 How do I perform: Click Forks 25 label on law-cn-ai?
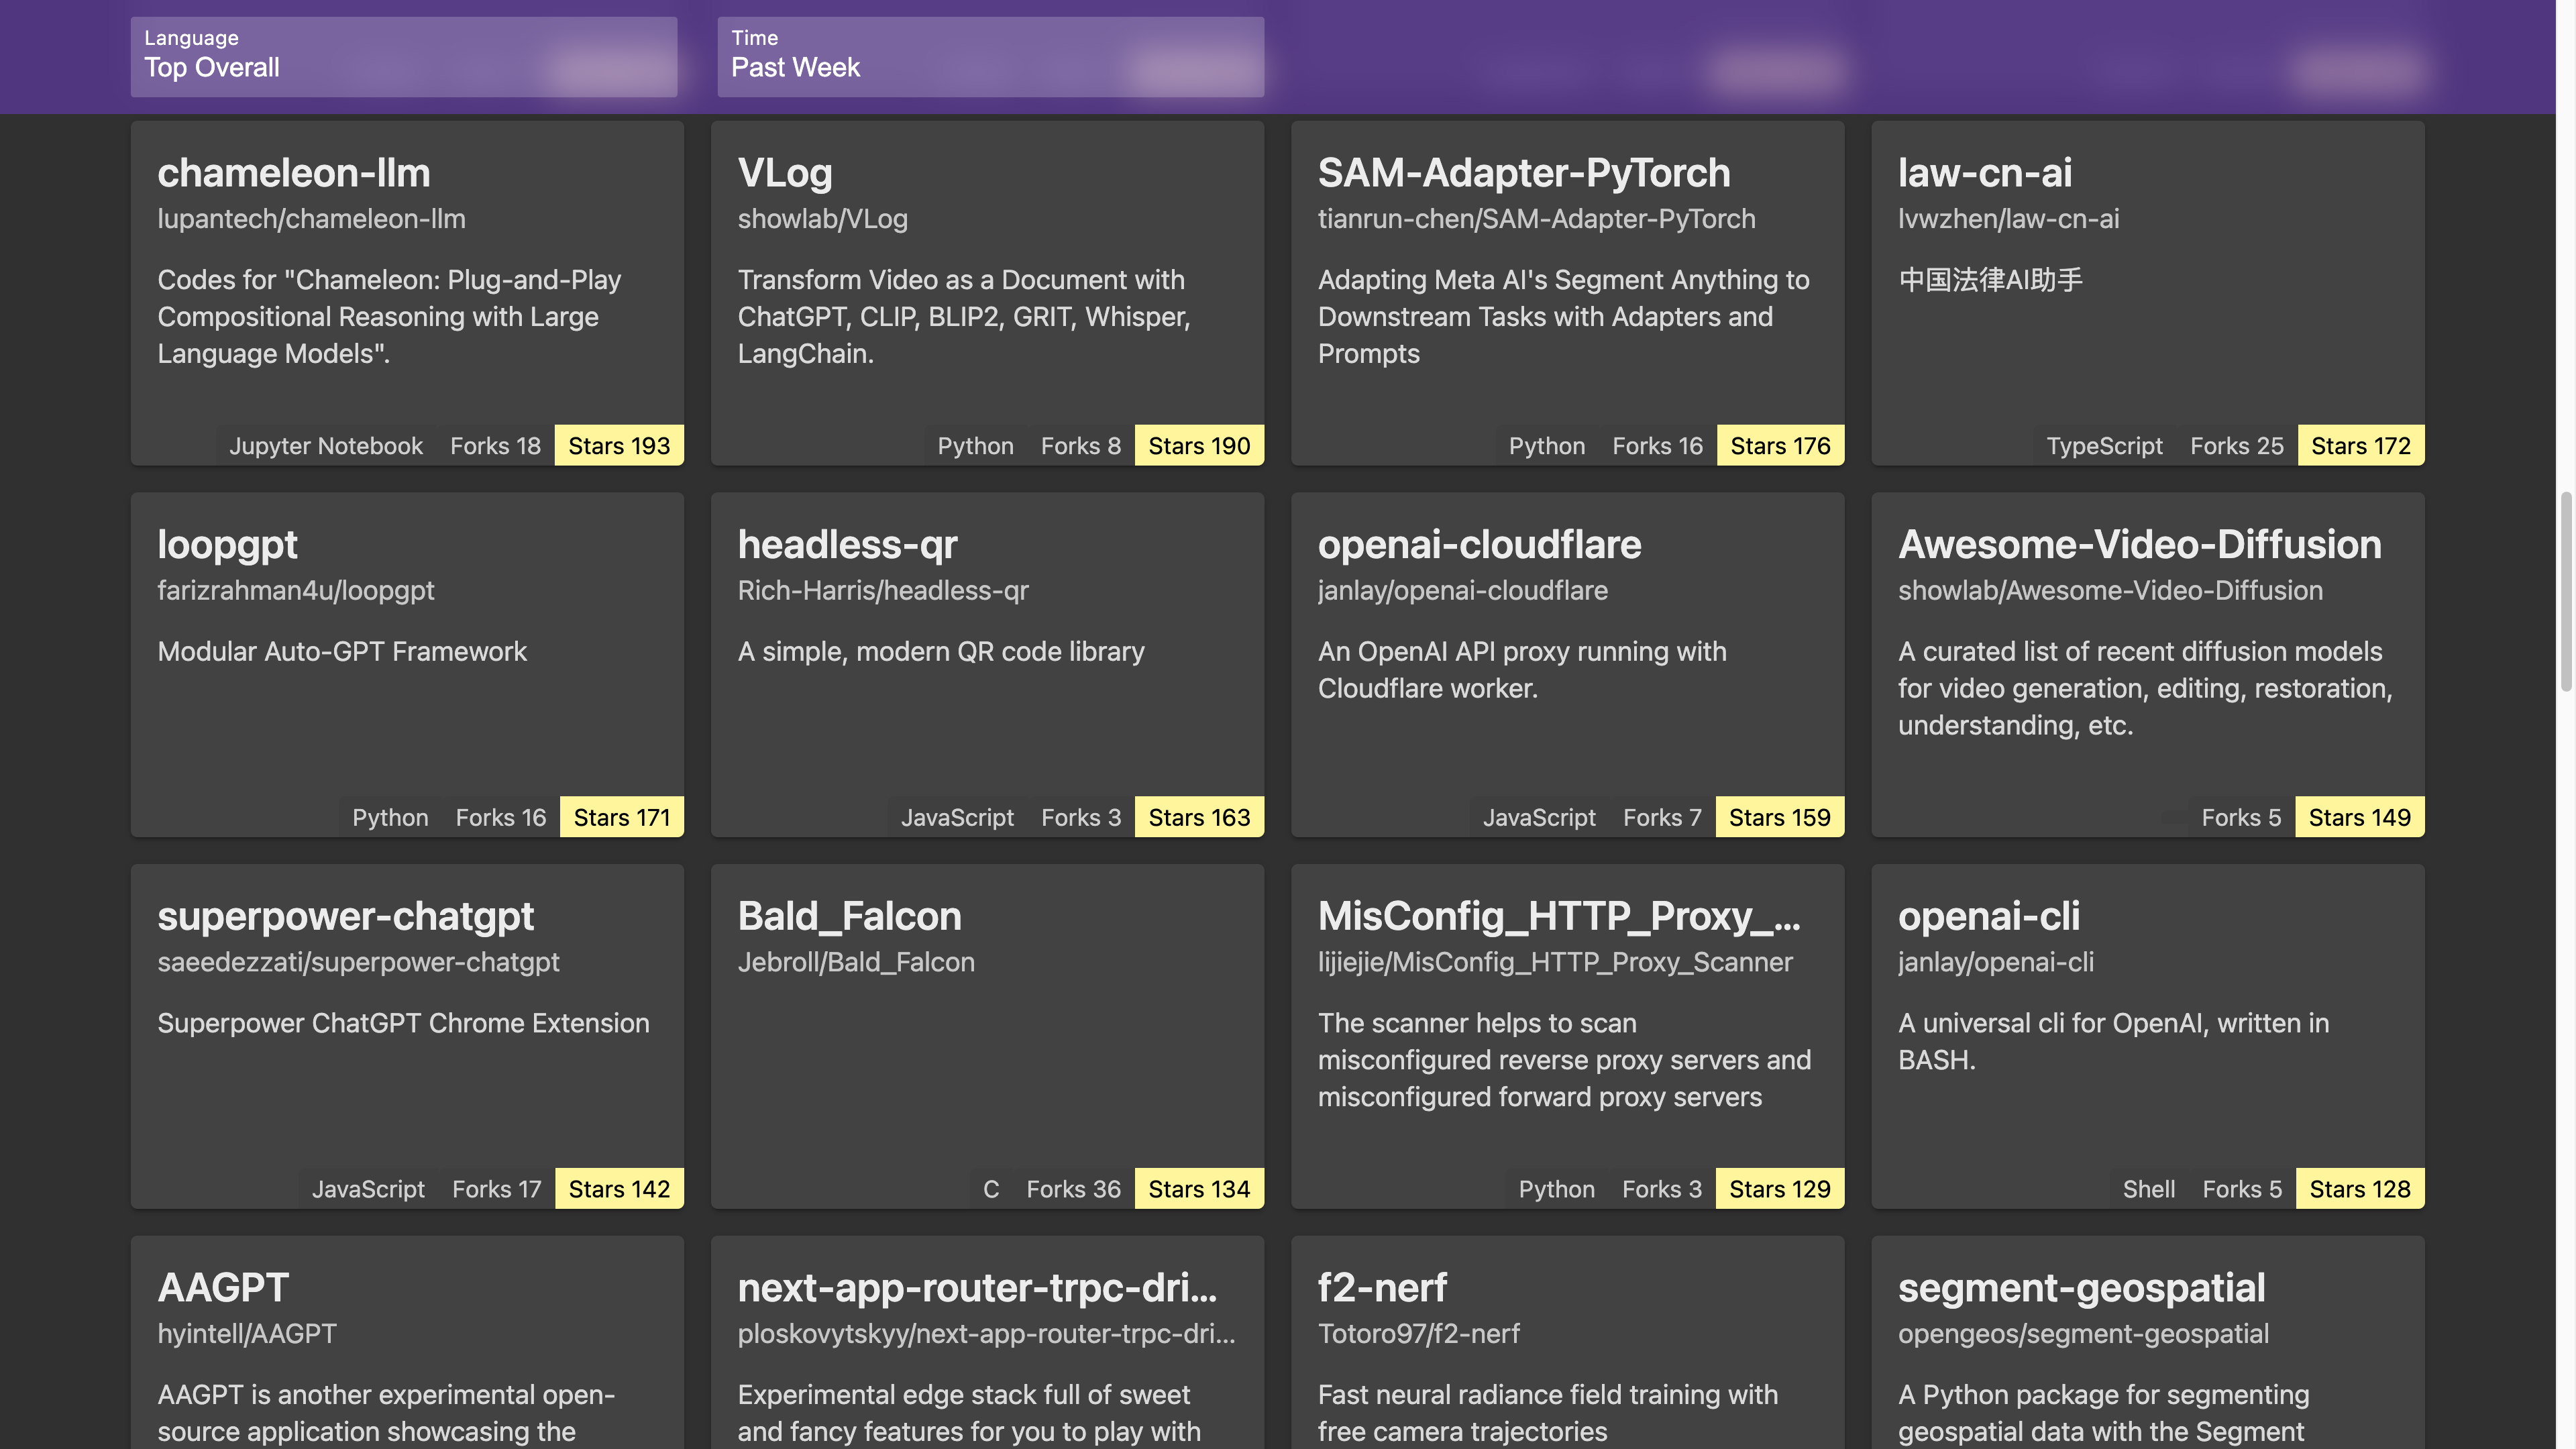point(2236,446)
